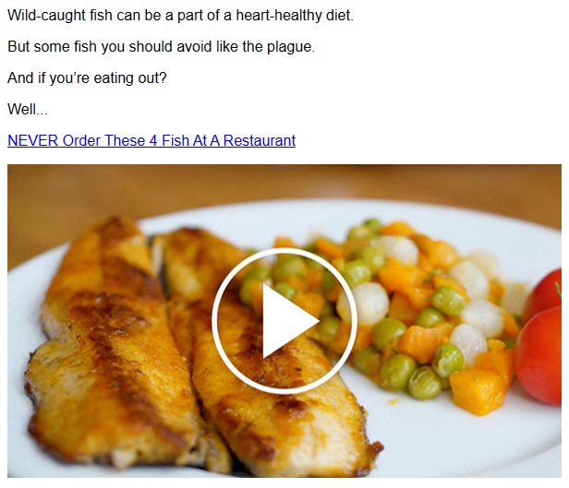Open the "NEVER Order These 4 Fish" link
569x488 pixels.
pos(151,140)
